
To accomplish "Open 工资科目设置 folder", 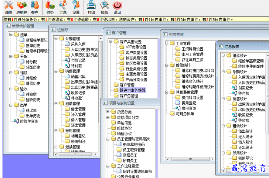I will [x=189, y=49].
